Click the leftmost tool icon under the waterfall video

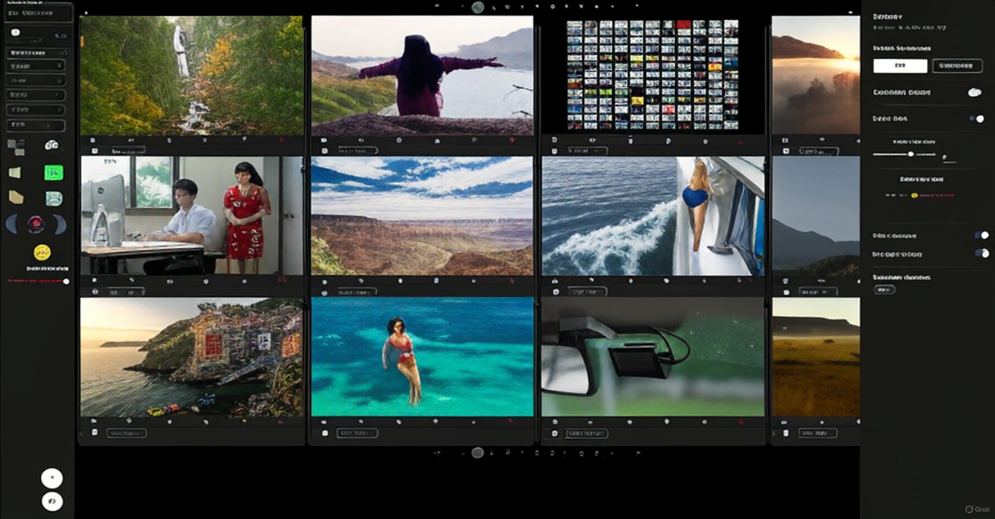point(93,140)
